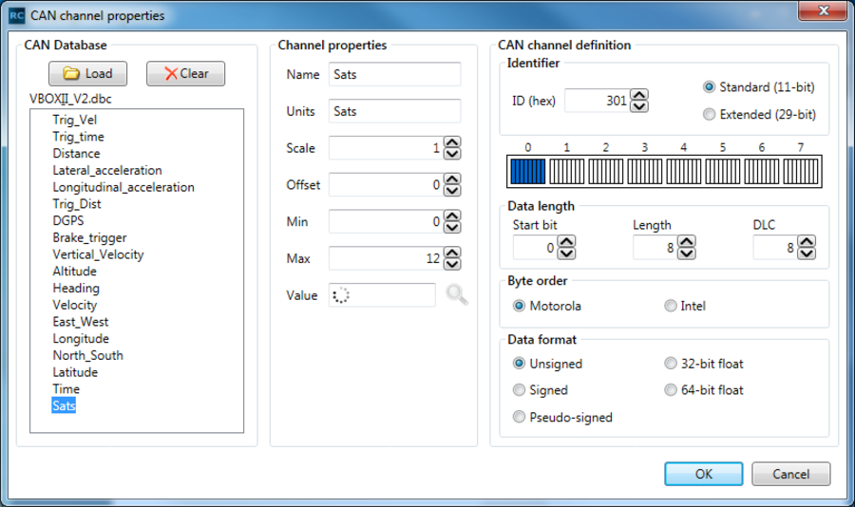The image size is (855, 507).
Task: Select the 32-bit float data format
Action: tap(671, 364)
